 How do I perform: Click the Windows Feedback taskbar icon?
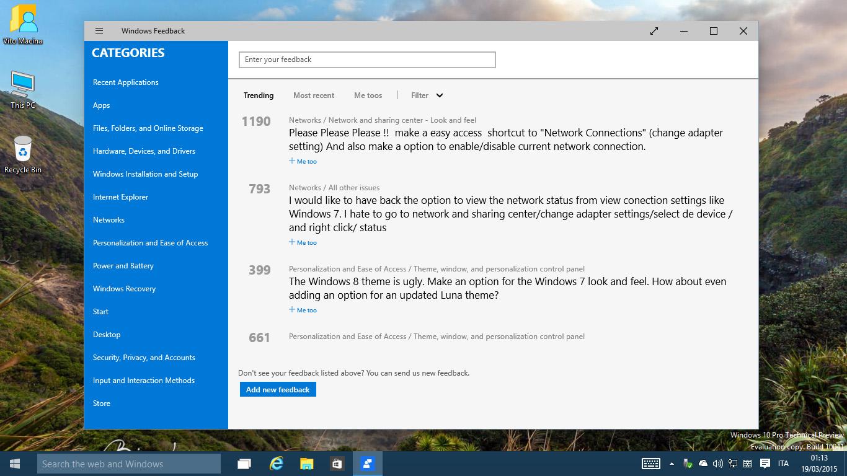(x=368, y=464)
